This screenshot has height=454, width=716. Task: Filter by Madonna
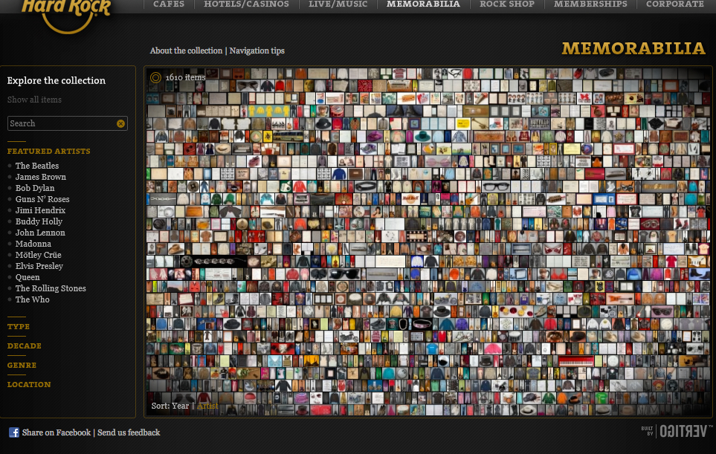pos(33,244)
